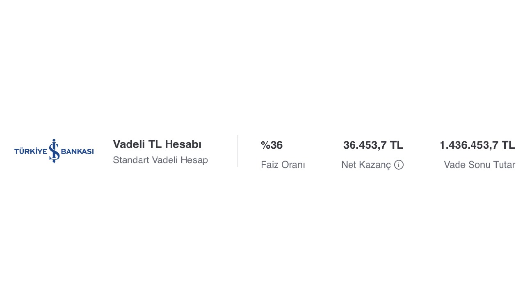Select the 1.436.453,7 TL maturity total

[x=477, y=145]
